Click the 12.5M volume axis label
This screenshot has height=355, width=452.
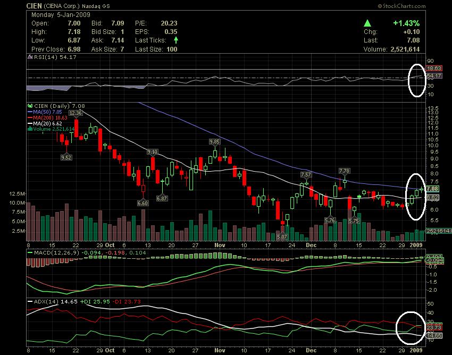click(17, 193)
